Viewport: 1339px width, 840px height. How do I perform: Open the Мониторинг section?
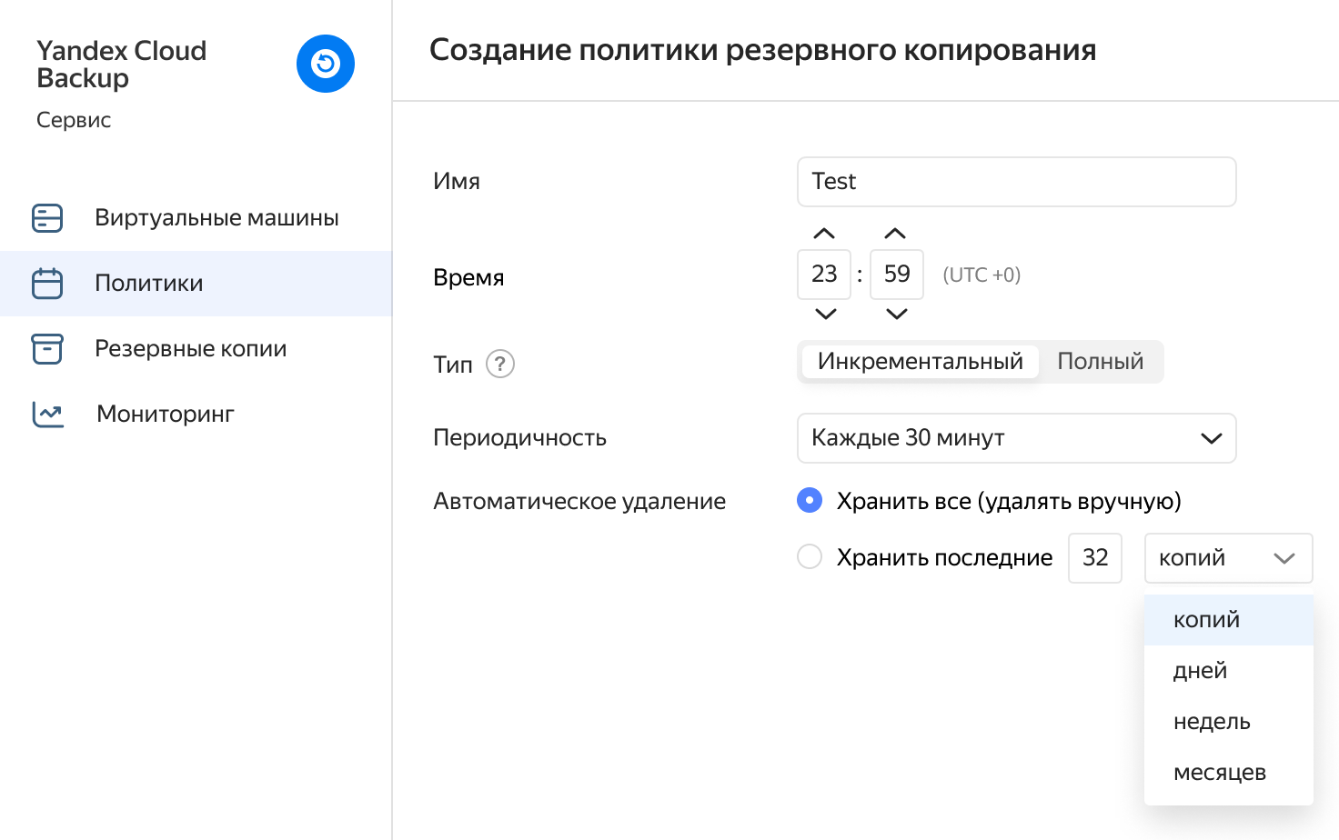[196, 415]
